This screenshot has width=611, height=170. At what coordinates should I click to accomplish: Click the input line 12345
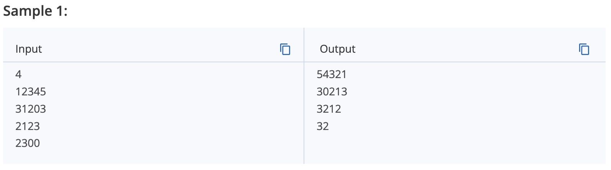tap(31, 92)
